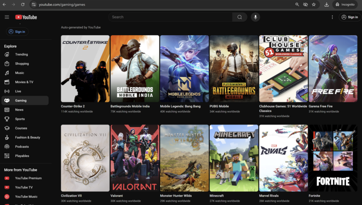
Task: Open the hamburger guide menu
Action: pyautogui.click(x=7, y=17)
